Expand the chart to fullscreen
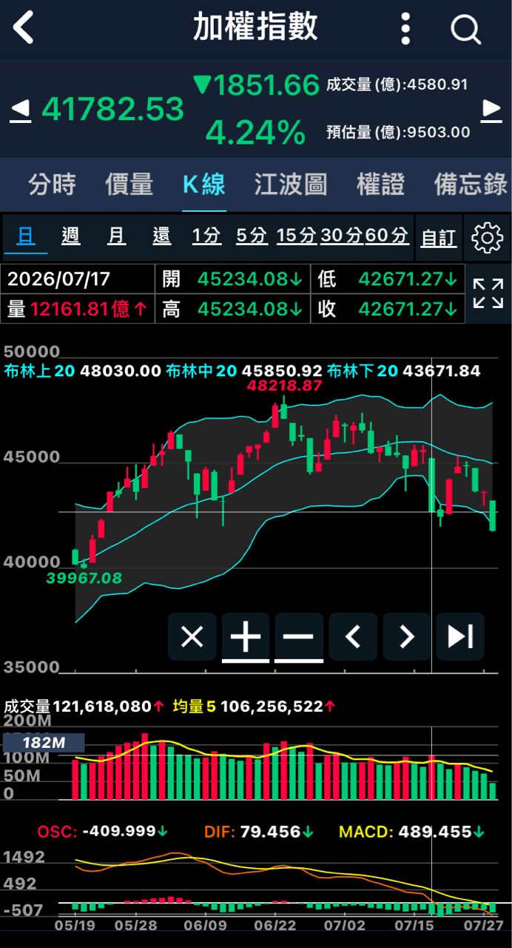This screenshot has width=512, height=948. [x=488, y=293]
